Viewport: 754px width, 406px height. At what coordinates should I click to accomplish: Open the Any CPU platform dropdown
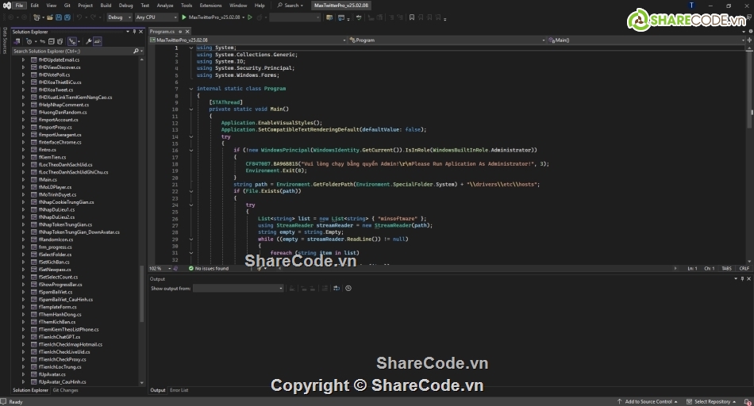click(x=156, y=17)
